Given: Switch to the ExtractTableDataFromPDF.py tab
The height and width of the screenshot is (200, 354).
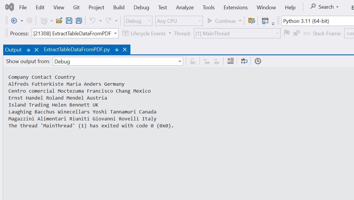Looking at the screenshot, I should (77, 49).
